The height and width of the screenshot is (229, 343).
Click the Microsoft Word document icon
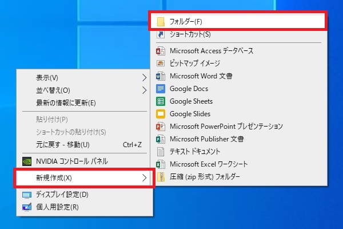pos(161,76)
